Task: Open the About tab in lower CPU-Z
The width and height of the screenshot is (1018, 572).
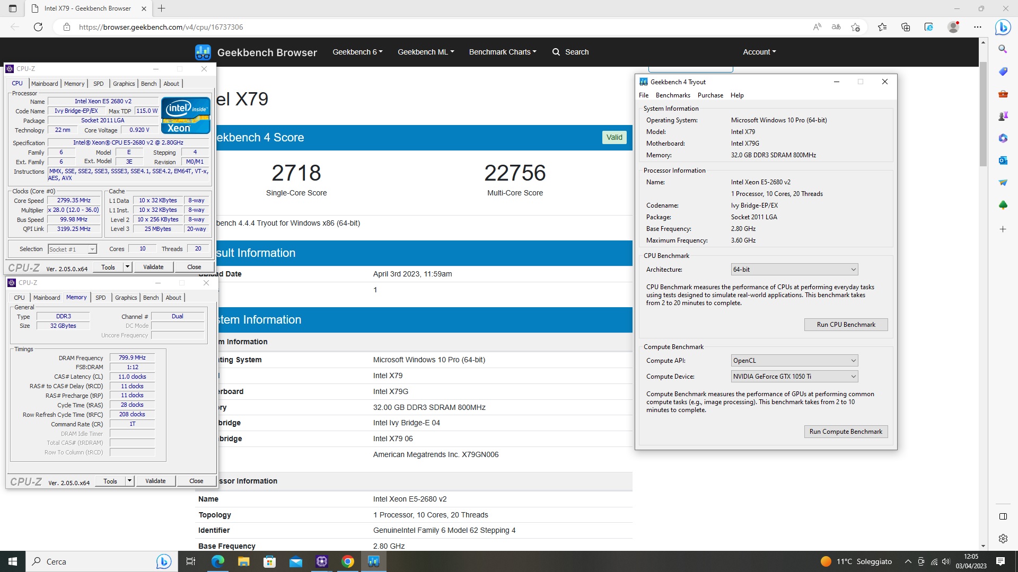Action: coord(173,298)
